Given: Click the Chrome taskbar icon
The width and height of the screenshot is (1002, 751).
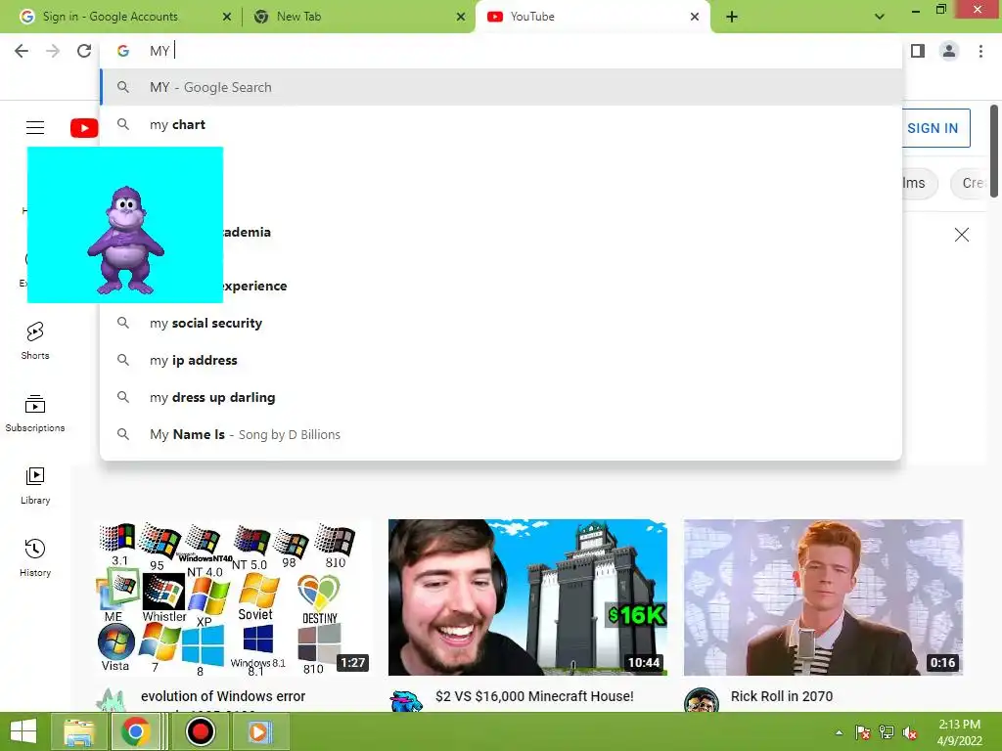Looking at the screenshot, I should 135,731.
